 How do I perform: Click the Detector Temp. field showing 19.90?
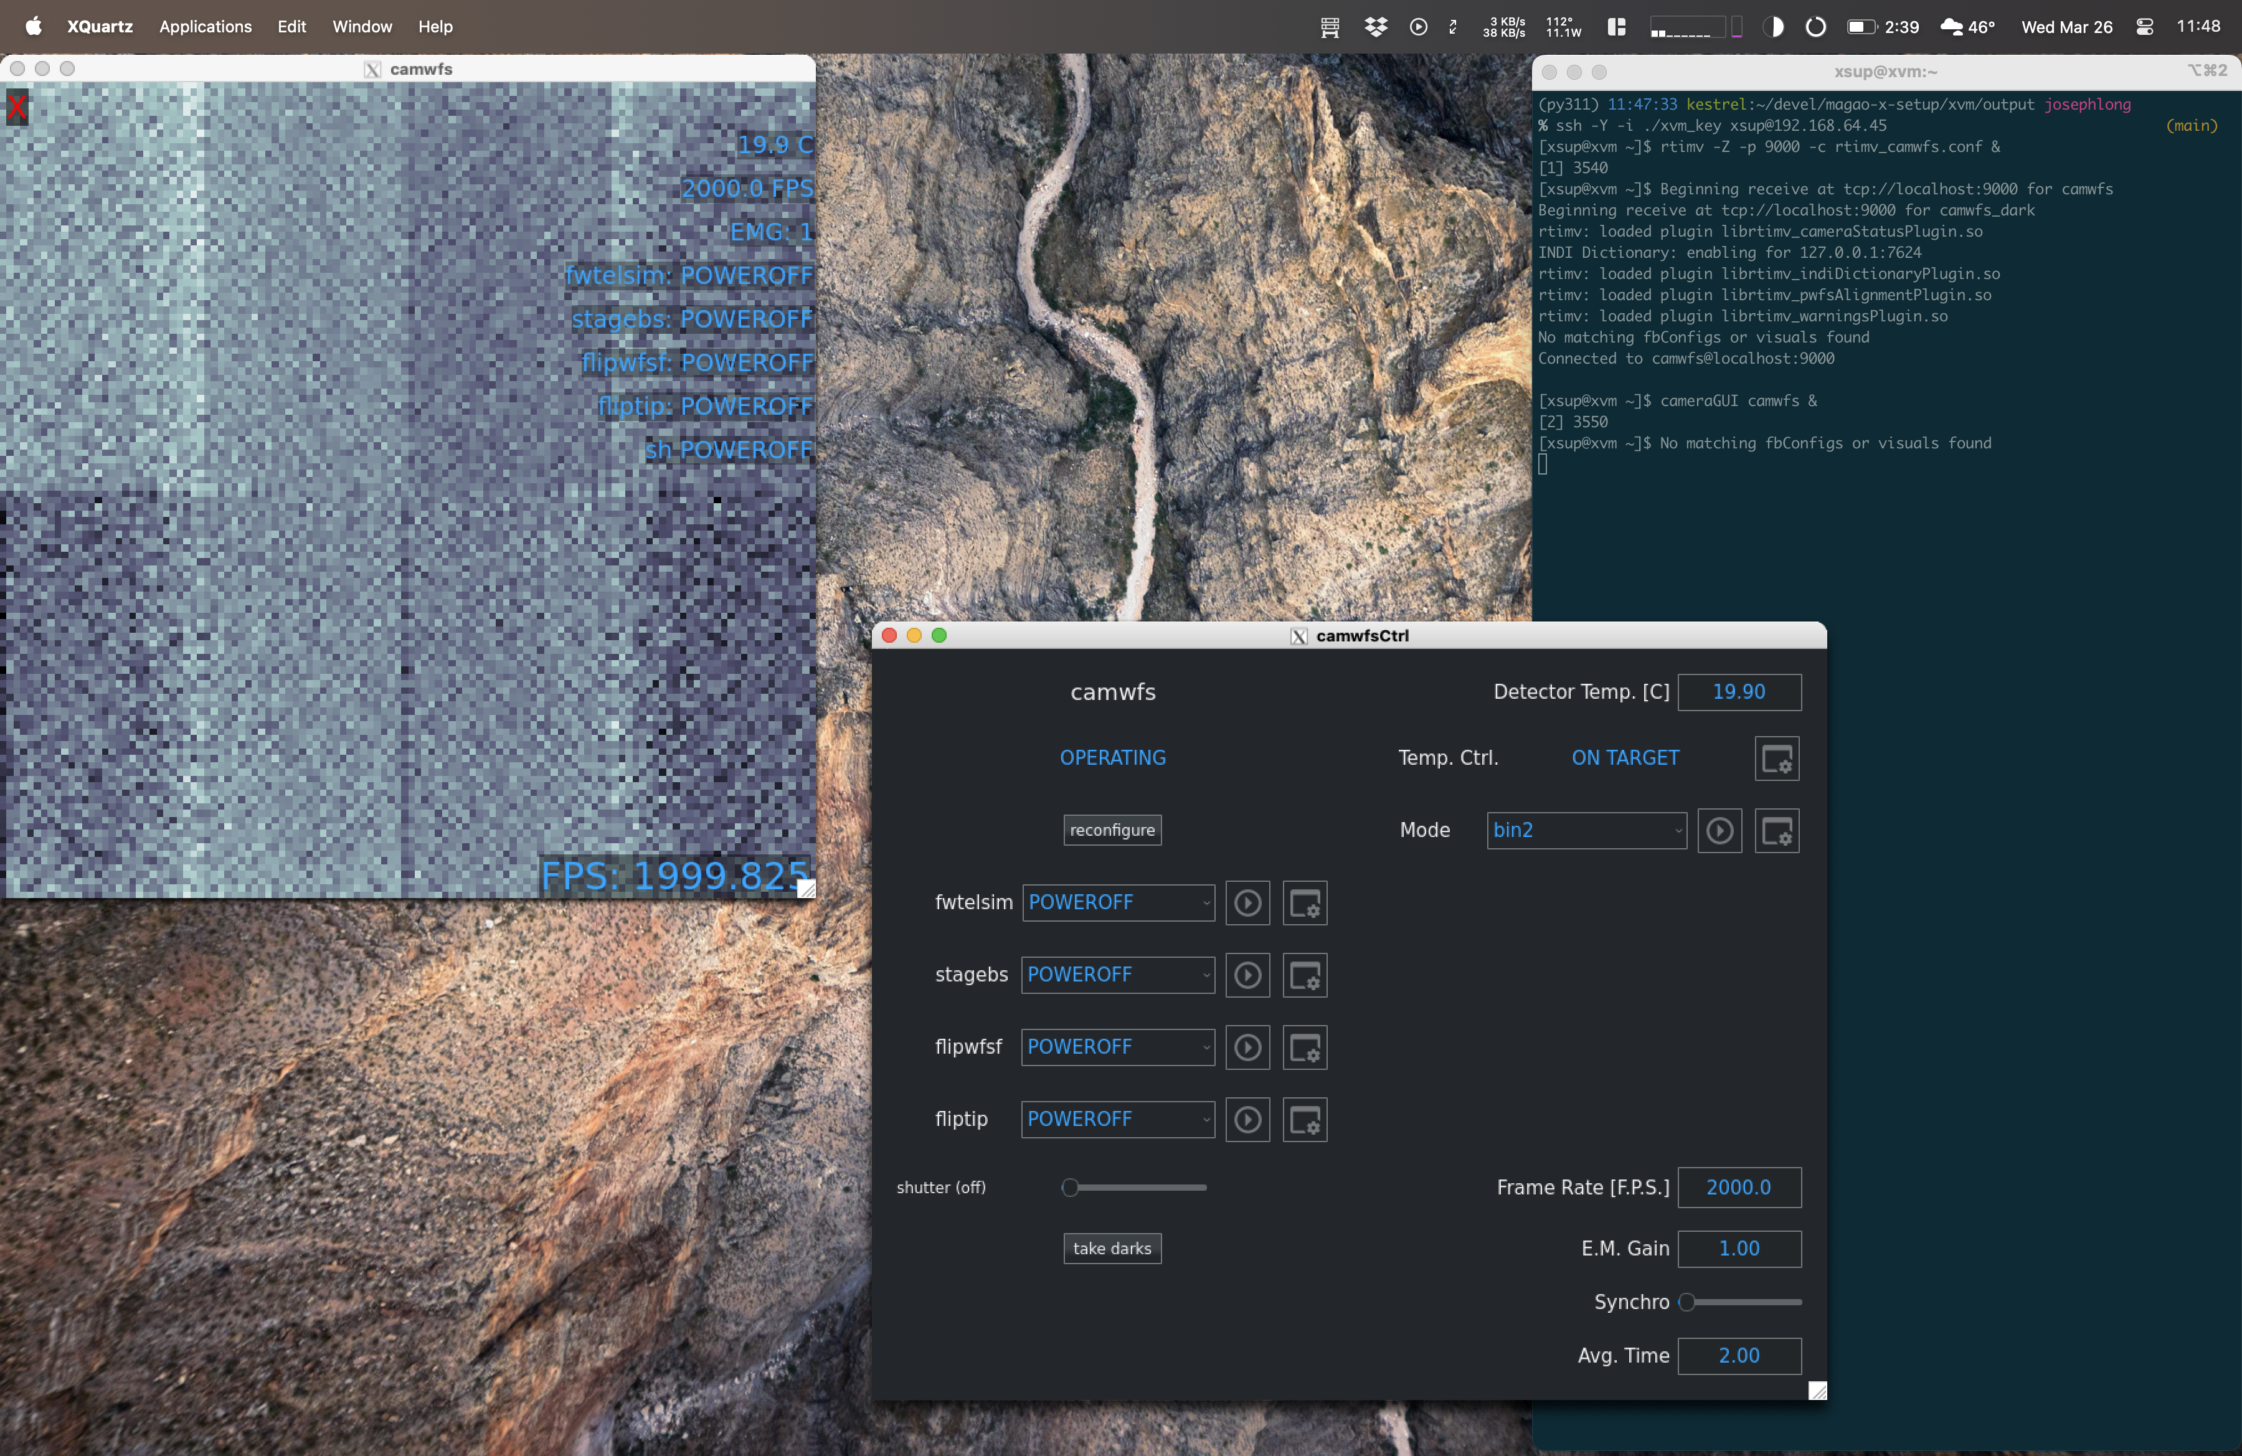(x=1739, y=693)
